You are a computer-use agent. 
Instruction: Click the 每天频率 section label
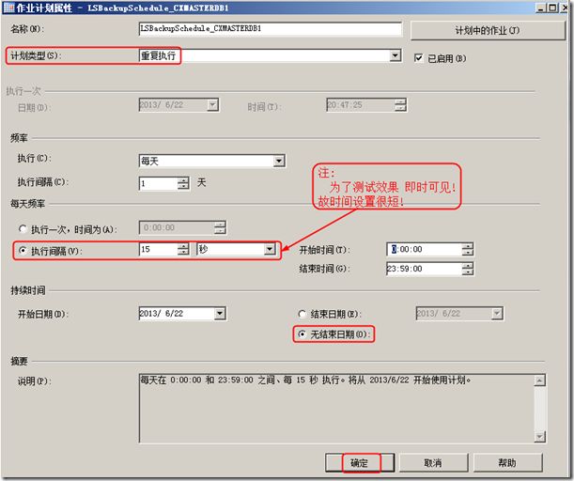27,204
